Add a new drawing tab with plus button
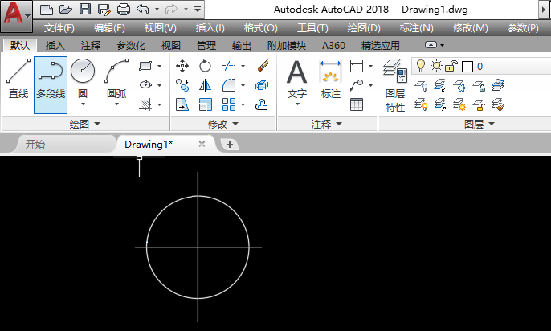This screenshot has width=551, height=331. pyautogui.click(x=230, y=145)
